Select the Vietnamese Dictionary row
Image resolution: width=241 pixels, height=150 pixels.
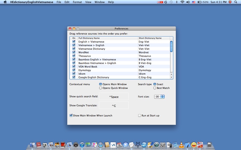[120, 49]
